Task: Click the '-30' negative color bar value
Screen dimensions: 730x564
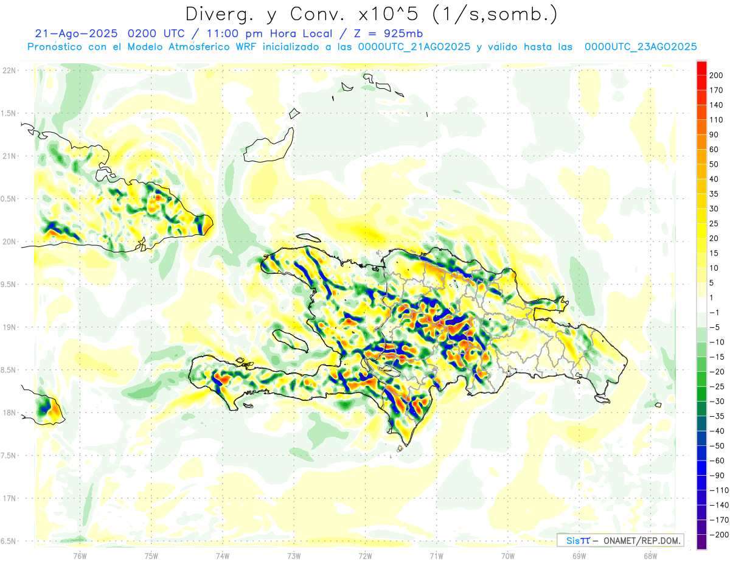Action: pos(717,402)
